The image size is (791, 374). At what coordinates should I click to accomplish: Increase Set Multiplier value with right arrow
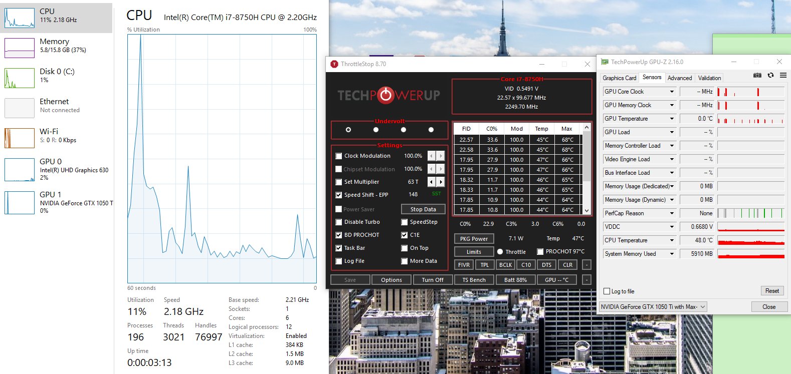pyautogui.click(x=440, y=182)
